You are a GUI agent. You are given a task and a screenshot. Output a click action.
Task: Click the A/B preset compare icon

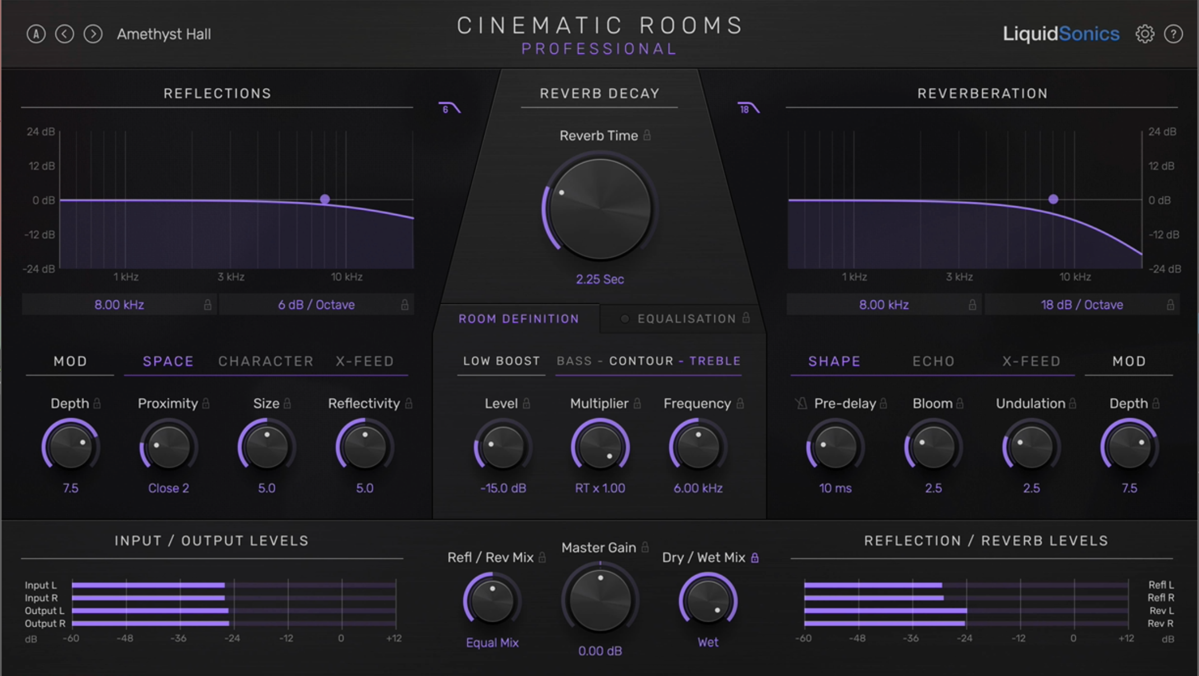pos(36,34)
